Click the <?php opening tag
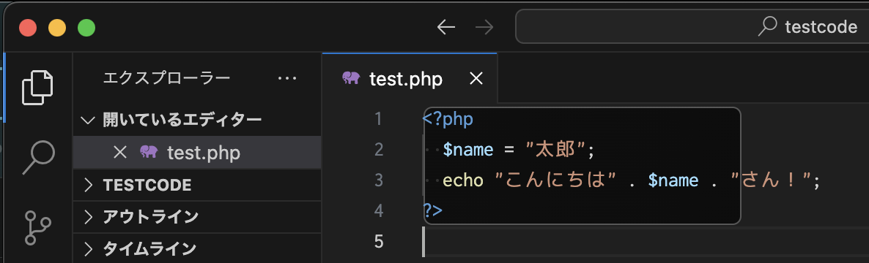 pyautogui.click(x=448, y=119)
